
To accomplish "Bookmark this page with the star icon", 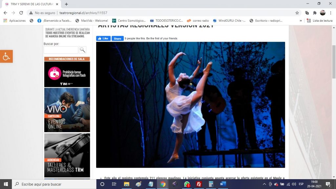I will click(x=297, y=13).
